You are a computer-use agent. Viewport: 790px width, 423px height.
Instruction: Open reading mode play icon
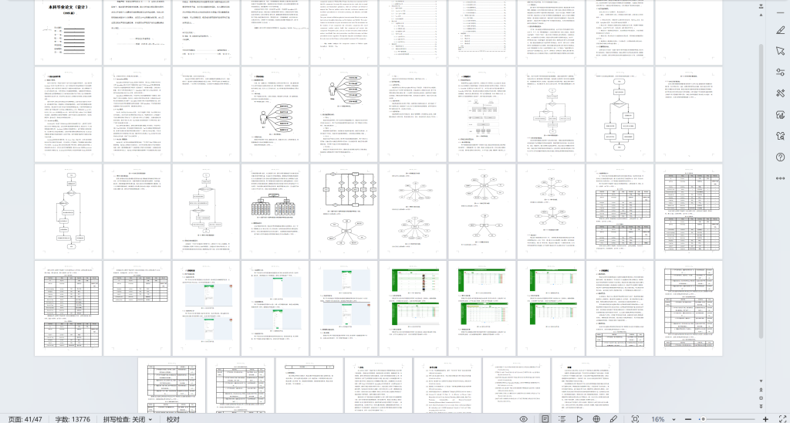[579, 419]
